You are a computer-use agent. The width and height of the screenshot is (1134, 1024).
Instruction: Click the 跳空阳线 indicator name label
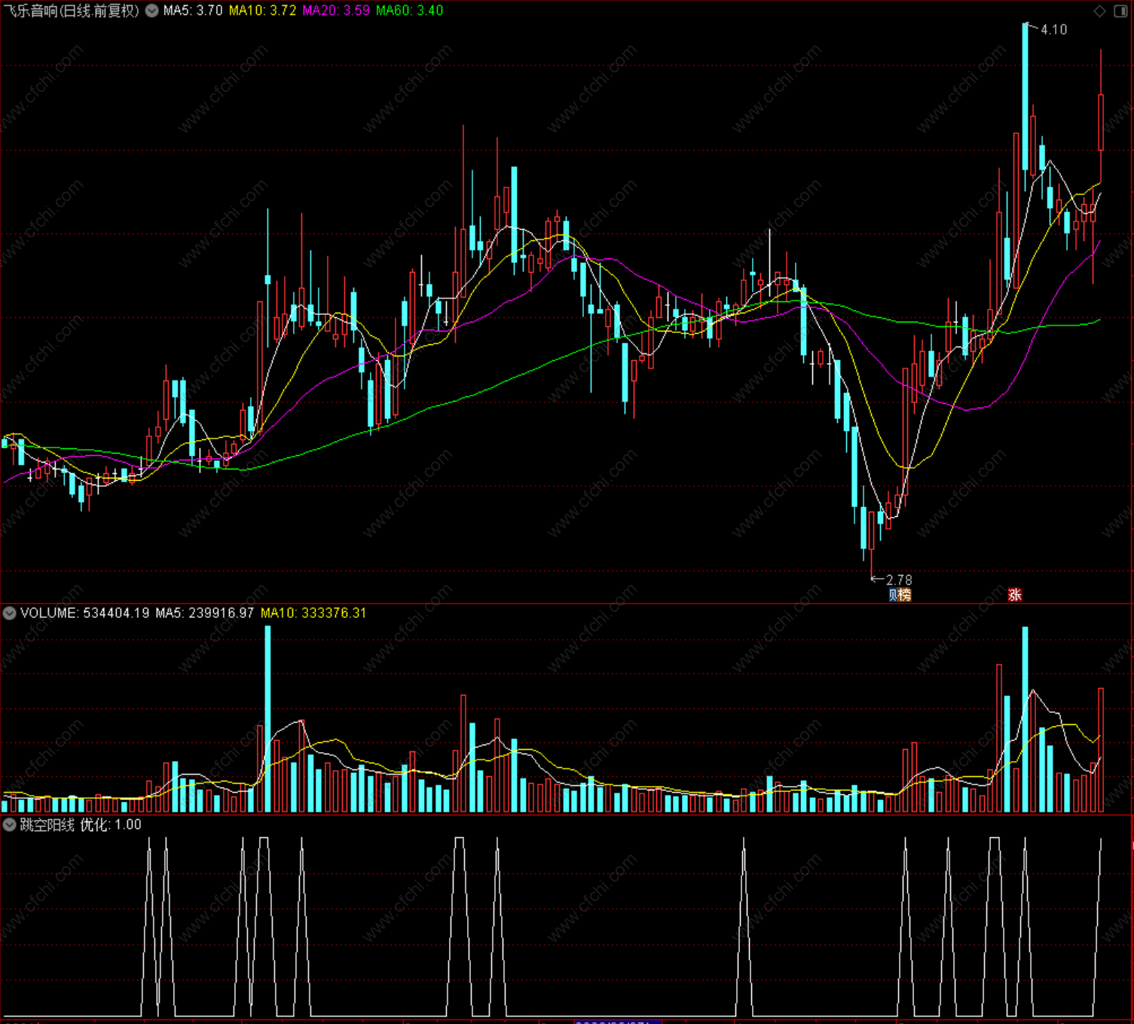[x=47, y=824]
